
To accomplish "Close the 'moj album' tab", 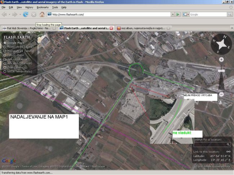I will 168,28.
